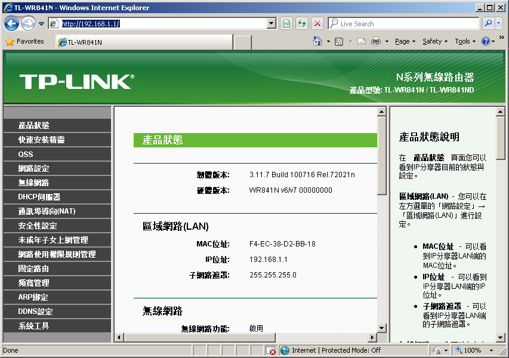Select the TL-WR841N browser tab
Screen dimensions: 509x358
click(x=144, y=42)
